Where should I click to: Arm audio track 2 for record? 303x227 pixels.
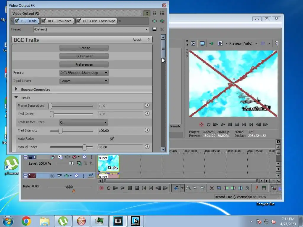pyautogui.click(x=52, y=176)
